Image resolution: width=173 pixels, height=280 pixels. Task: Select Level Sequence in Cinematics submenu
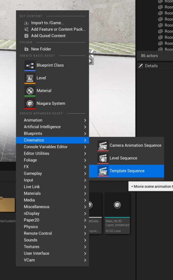click(x=127, y=158)
